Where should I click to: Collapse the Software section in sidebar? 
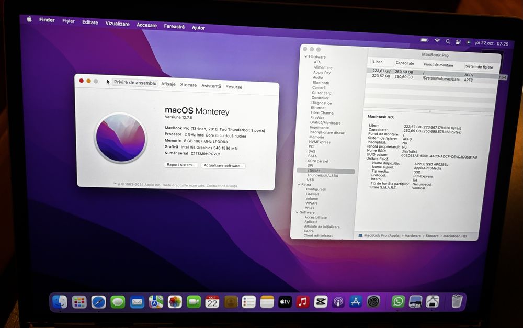(x=297, y=212)
